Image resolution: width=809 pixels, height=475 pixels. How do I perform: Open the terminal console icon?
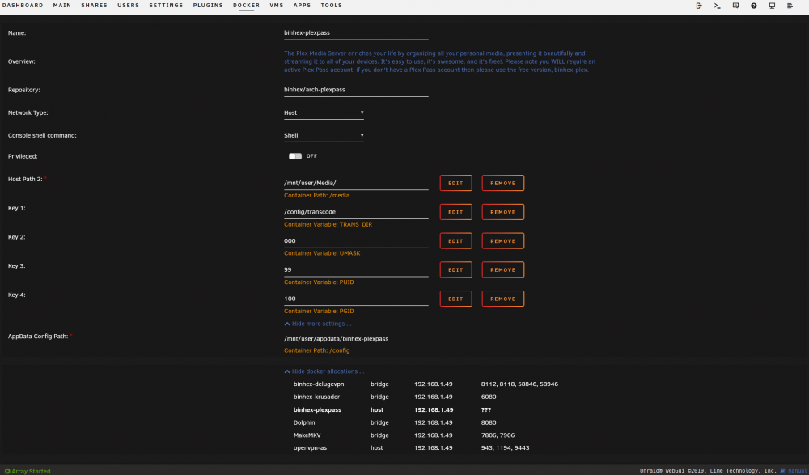(x=717, y=6)
